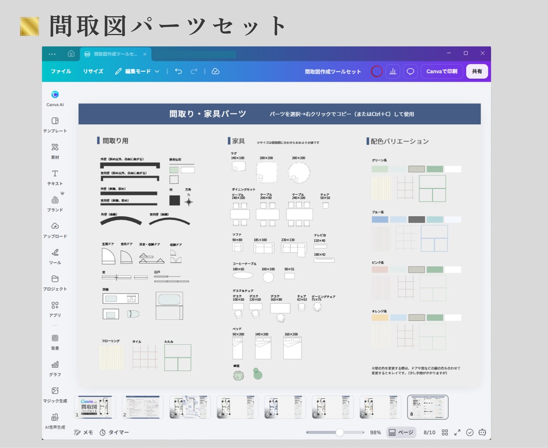
Task: Click the 間取図作成ツールセット document title
Action: point(333,71)
